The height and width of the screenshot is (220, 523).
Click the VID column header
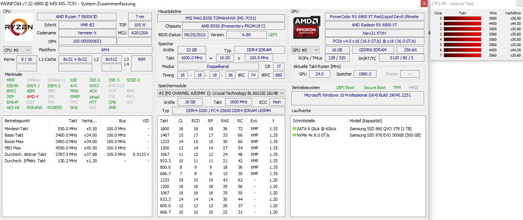[x=139, y=121]
